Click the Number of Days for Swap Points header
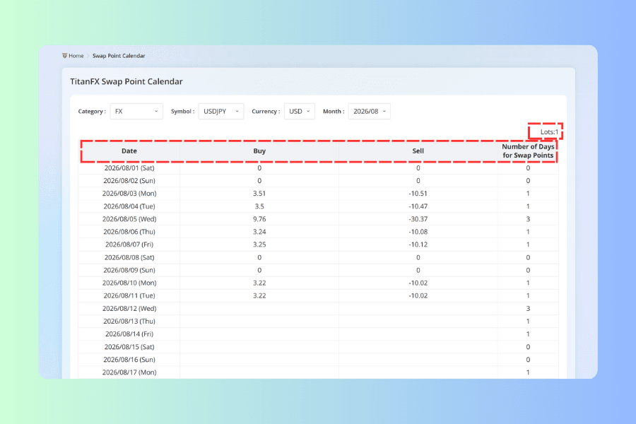636x424 pixels. click(528, 151)
